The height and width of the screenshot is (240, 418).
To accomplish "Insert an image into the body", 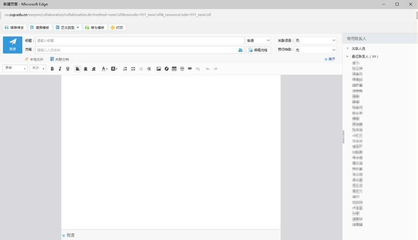I will (x=158, y=69).
